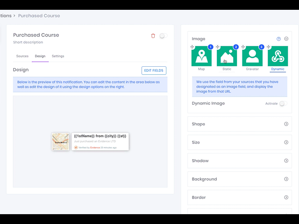
Task: Activate the Dynamic Image toggle
Action: point(283,104)
